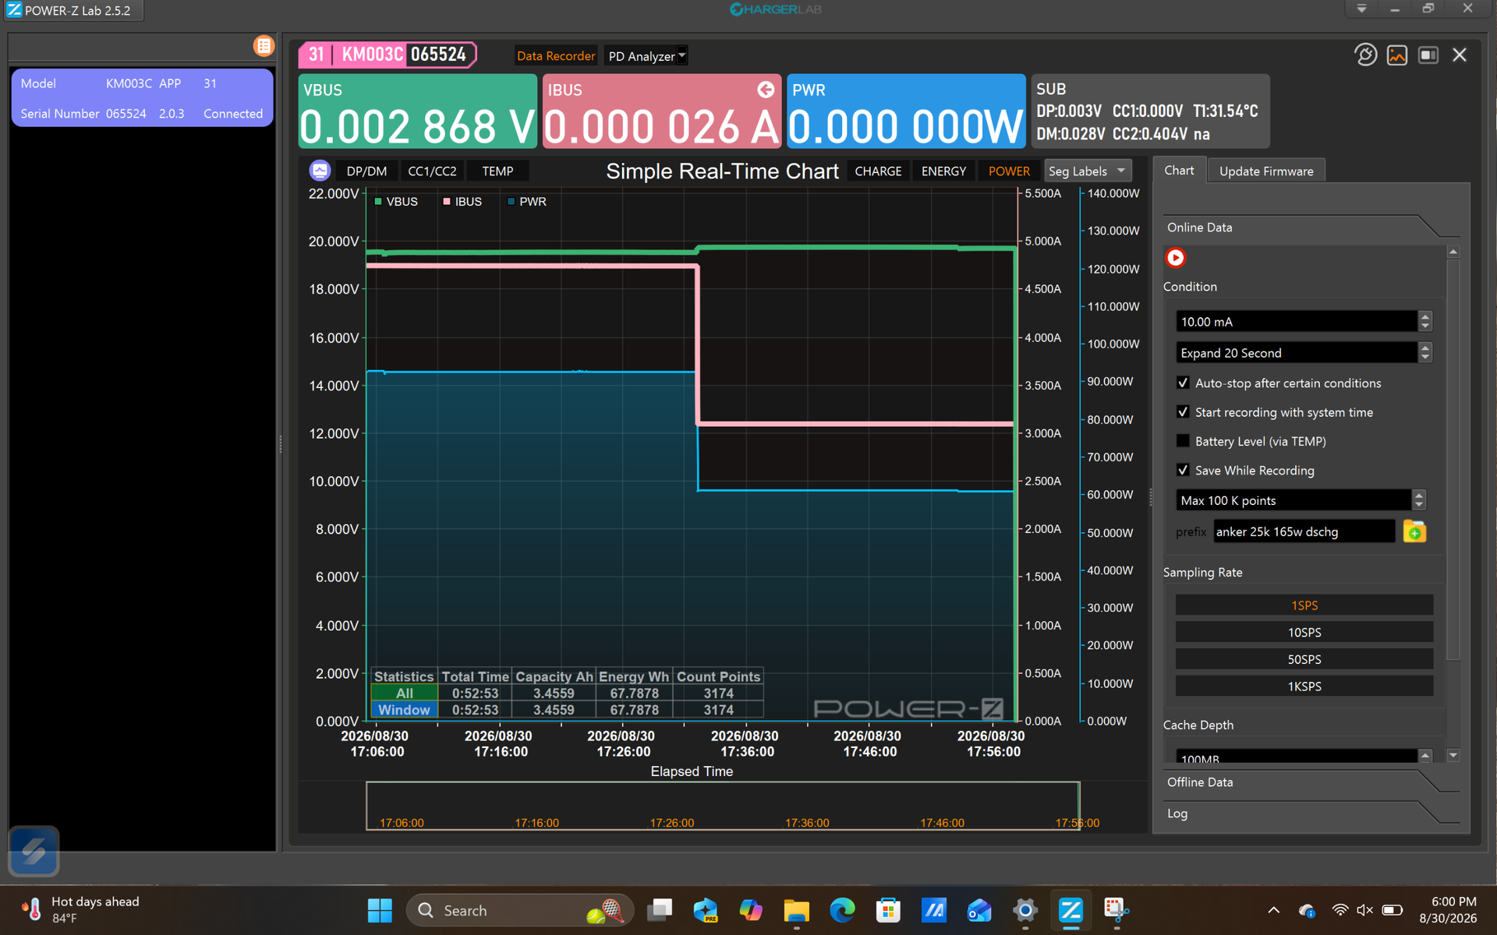Switch to Update Firmware tab
This screenshot has width=1497, height=935.
1265,171
